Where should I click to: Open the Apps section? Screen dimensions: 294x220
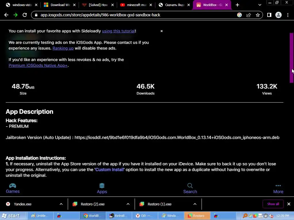coord(102,188)
